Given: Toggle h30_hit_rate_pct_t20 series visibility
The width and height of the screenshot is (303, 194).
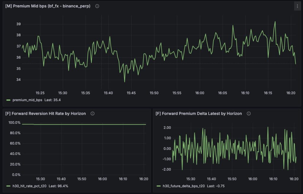Looking at the screenshot, I should point(33,186).
